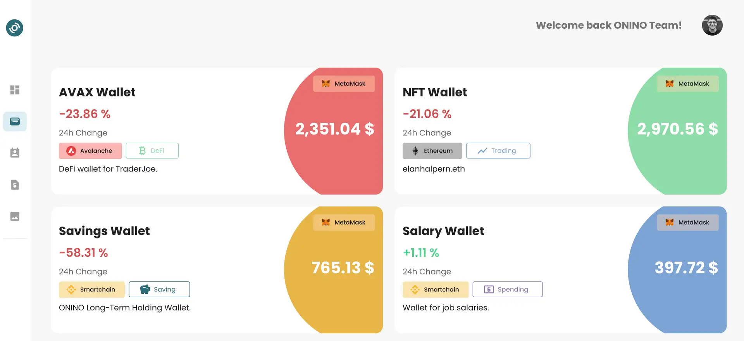Click the Spending category tag
This screenshot has height=341, width=744.
(x=507, y=290)
